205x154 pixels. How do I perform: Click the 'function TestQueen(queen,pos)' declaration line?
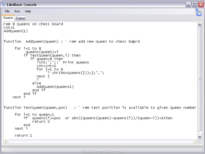coord(100,108)
